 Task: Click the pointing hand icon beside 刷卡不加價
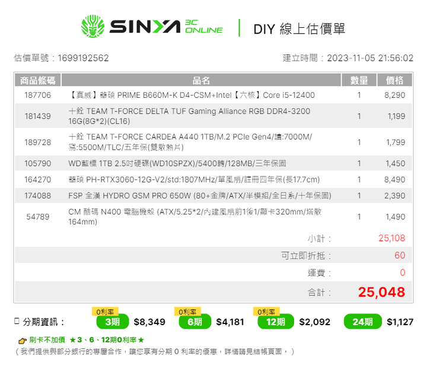point(22,340)
